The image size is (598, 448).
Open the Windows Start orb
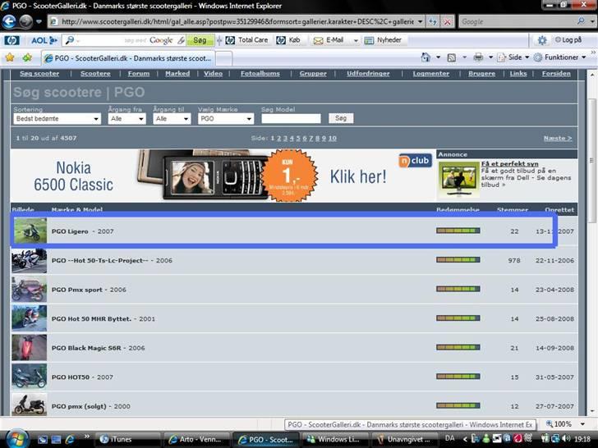tap(16, 437)
